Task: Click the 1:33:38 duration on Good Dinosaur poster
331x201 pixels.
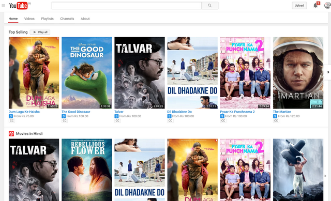Action: pyautogui.click(x=106, y=106)
